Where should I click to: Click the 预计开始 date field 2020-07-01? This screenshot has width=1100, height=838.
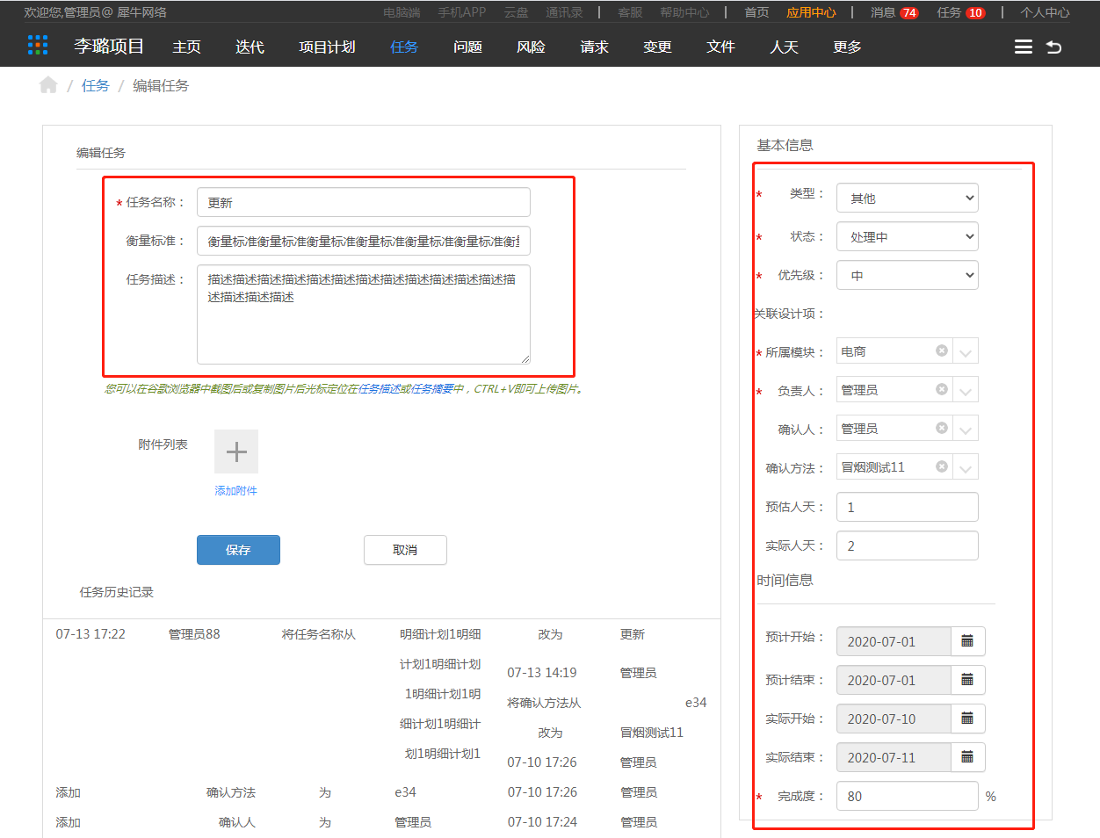coord(894,641)
